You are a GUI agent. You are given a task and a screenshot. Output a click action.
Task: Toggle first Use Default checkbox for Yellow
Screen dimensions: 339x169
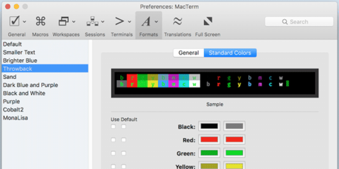[x=113, y=166]
